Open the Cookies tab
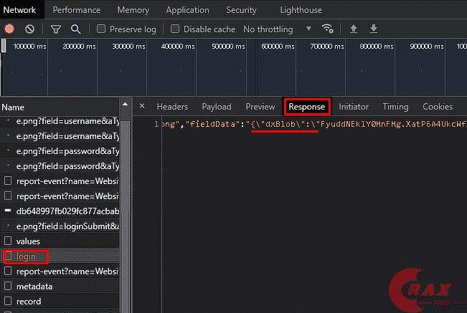Viewport: 467px width, 313px height. point(438,107)
